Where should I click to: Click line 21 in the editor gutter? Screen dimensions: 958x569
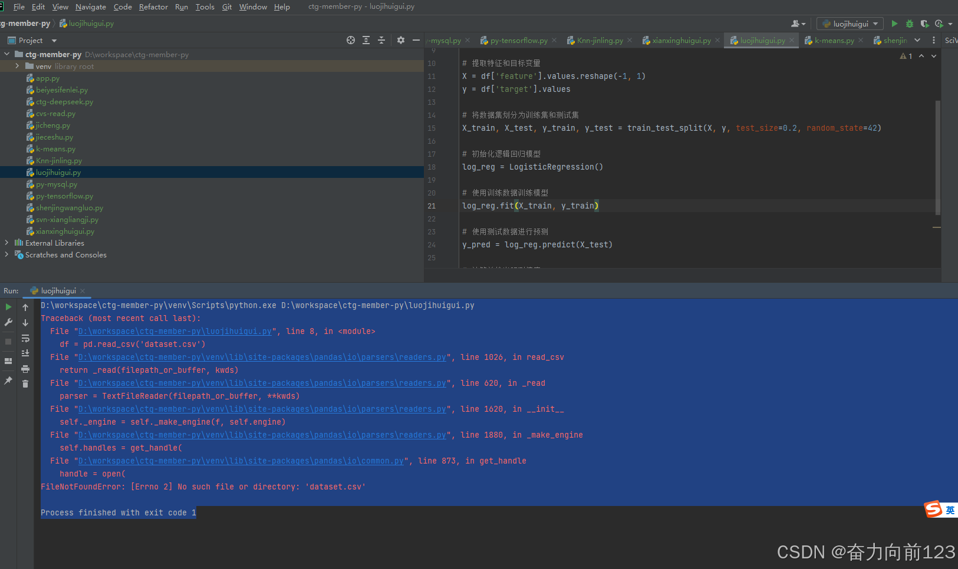(x=432, y=206)
